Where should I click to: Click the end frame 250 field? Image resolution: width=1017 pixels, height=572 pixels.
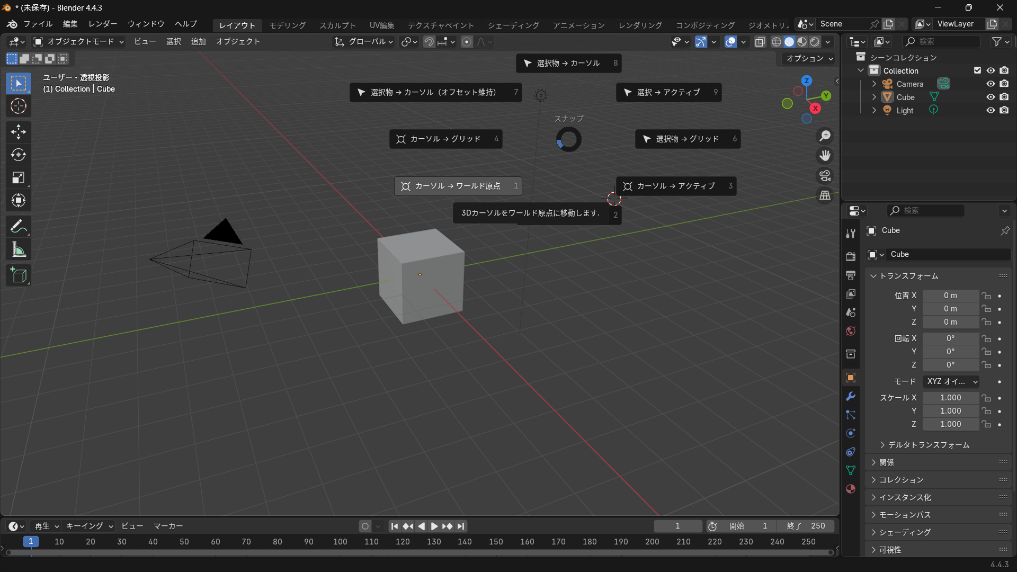[806, 526]
